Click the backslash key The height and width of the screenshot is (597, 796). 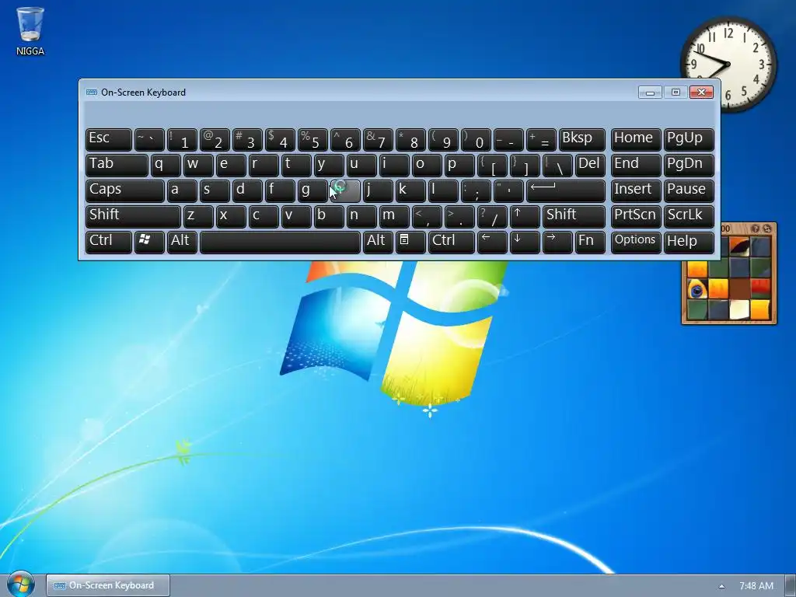(x=557, y=165)
